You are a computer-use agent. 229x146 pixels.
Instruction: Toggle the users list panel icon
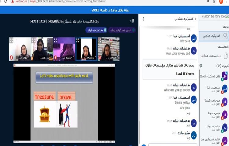pyautogui.click(x=133, y=21)
